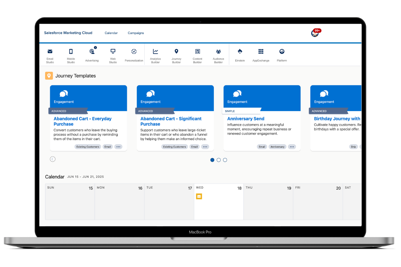The width and height of the screenshot is (401, 267).
Task: Click Existing Customers tag on Significant Purchase card
Action: [175, 147]
